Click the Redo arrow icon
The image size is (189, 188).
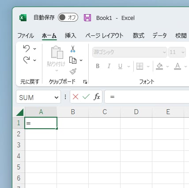click(26, 60)
